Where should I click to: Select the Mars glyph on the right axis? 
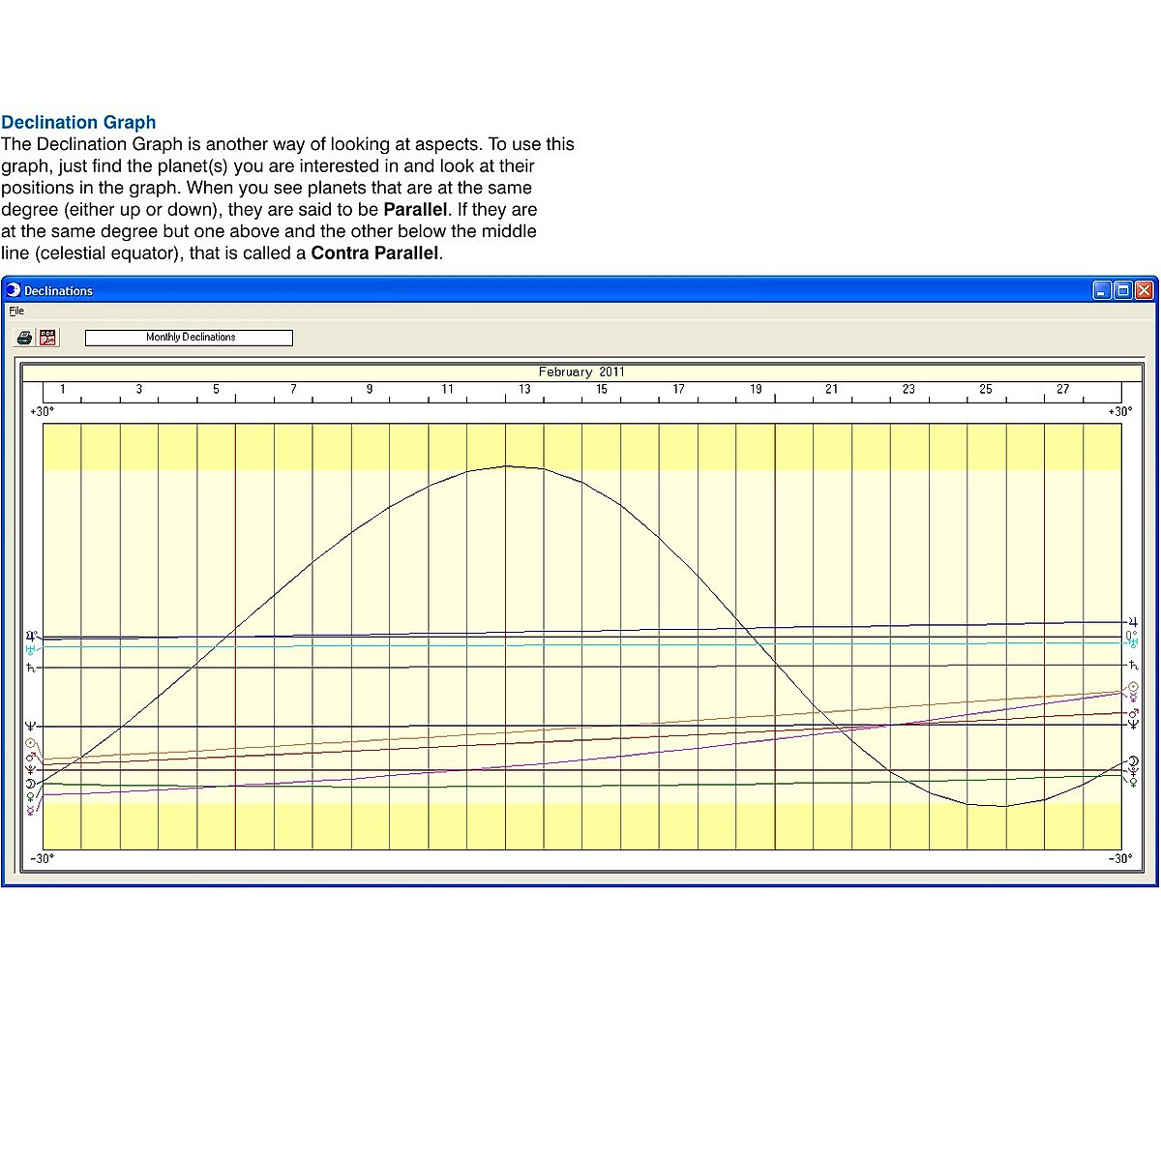point(1132,713)
